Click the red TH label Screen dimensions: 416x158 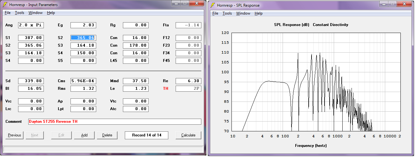165,89
